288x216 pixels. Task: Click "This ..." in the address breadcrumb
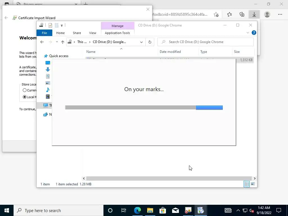(x=82, y=42)
